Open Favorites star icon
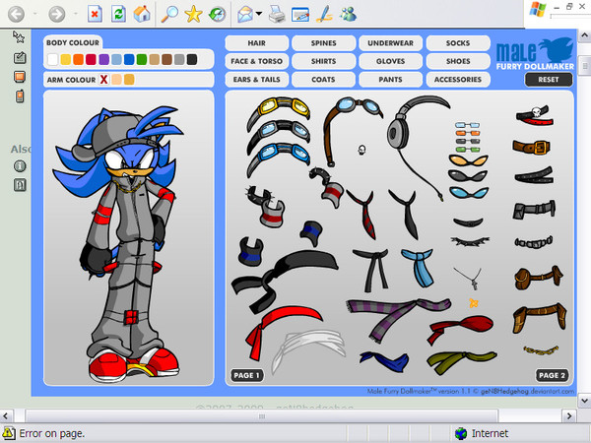591x443 pixels. pyautogui.click(x=193, y=15)
